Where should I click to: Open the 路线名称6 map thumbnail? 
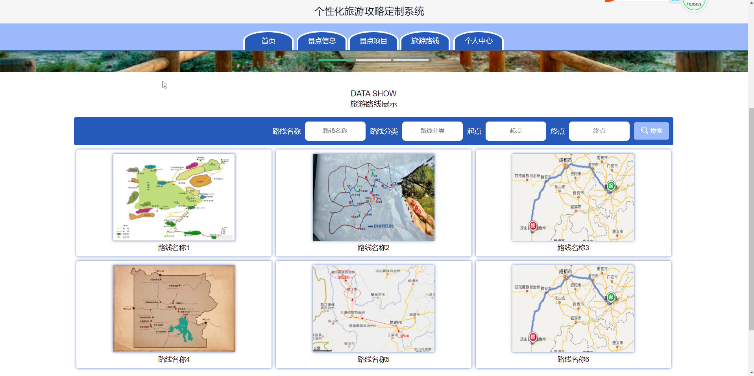point(573,308)
